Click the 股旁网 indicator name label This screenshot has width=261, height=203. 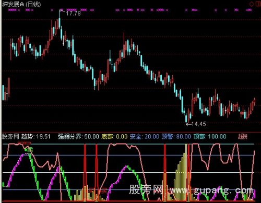tap(10, 137)
